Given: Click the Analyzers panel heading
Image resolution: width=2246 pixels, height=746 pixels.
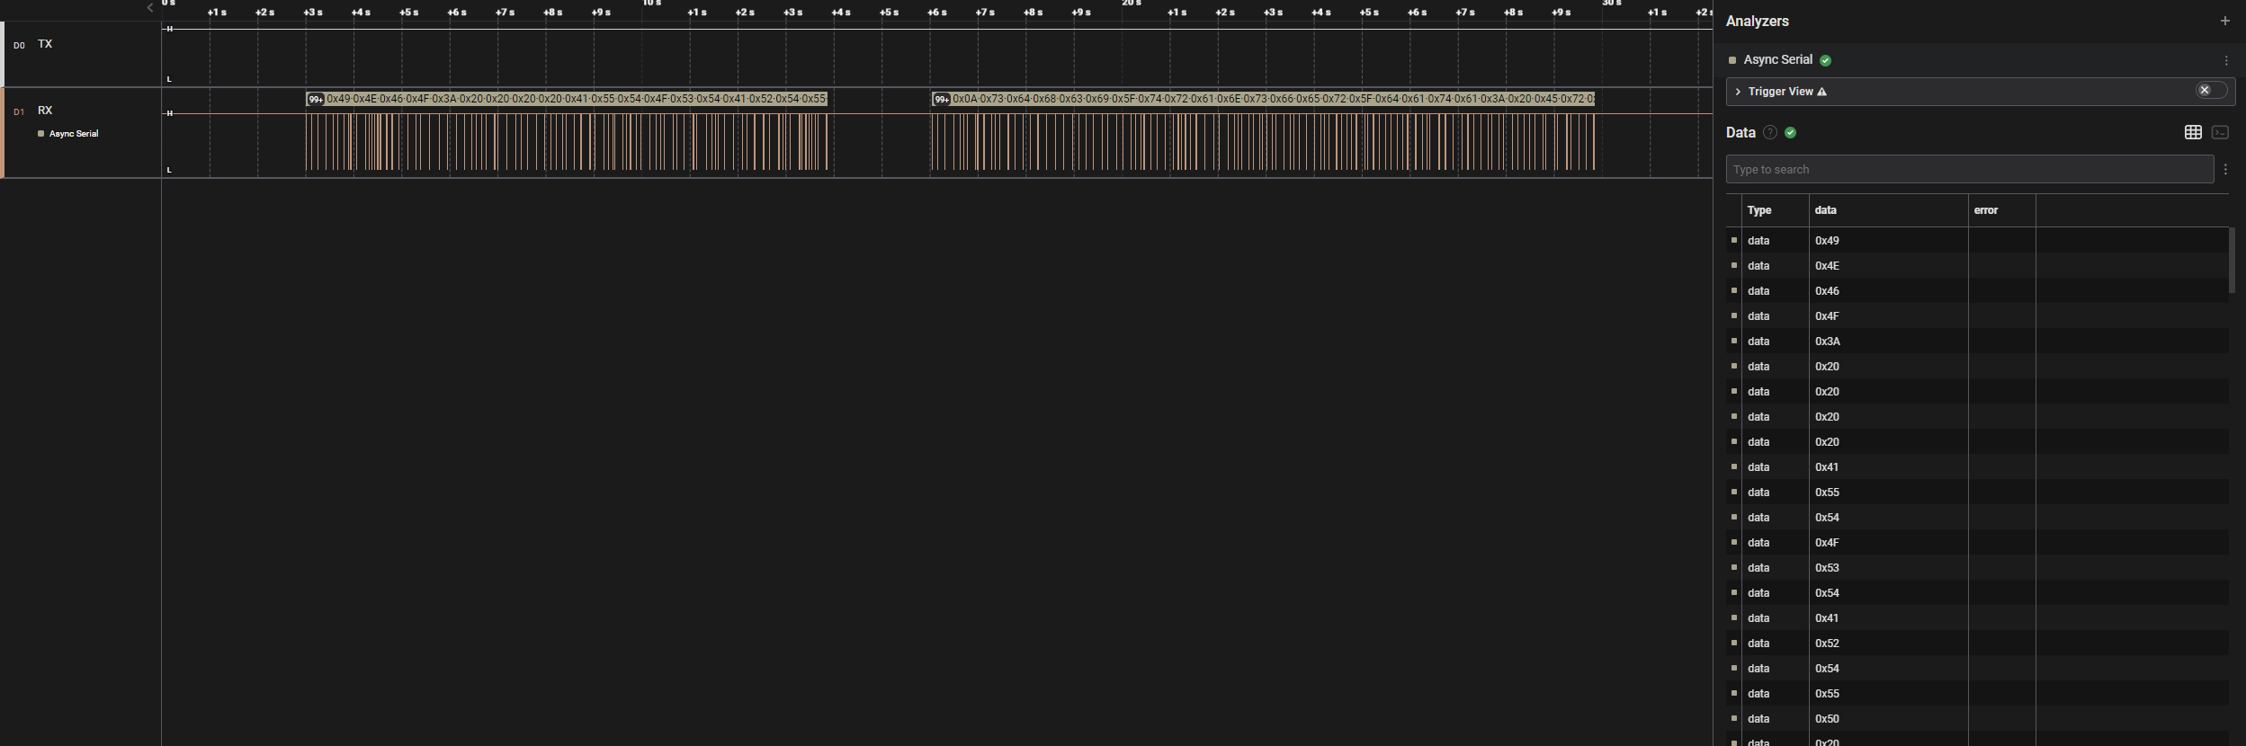Looking at the screenshot, I should (x=1757, y=21).
